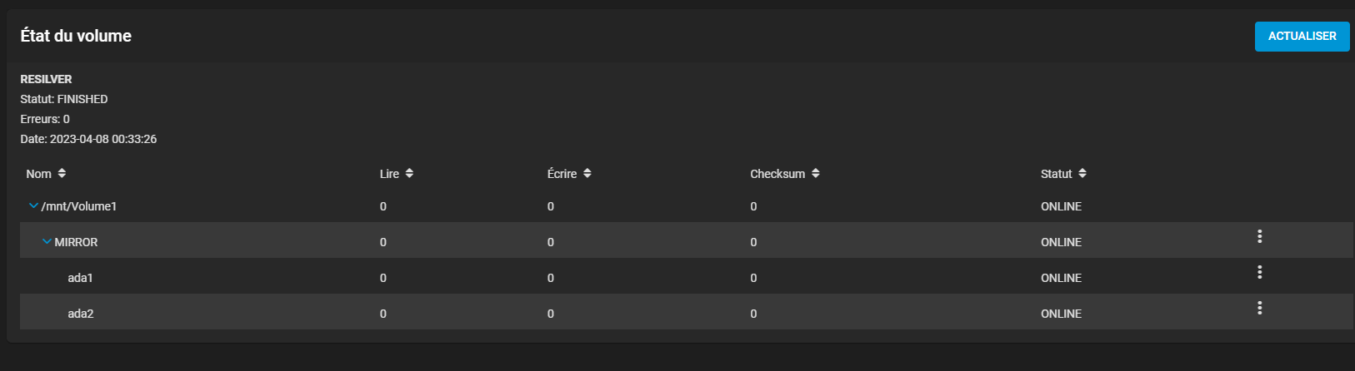This screenshot has height=371, width=1355.
Task: Sort by the Nom column arrows
Action: tap(62, 173)
